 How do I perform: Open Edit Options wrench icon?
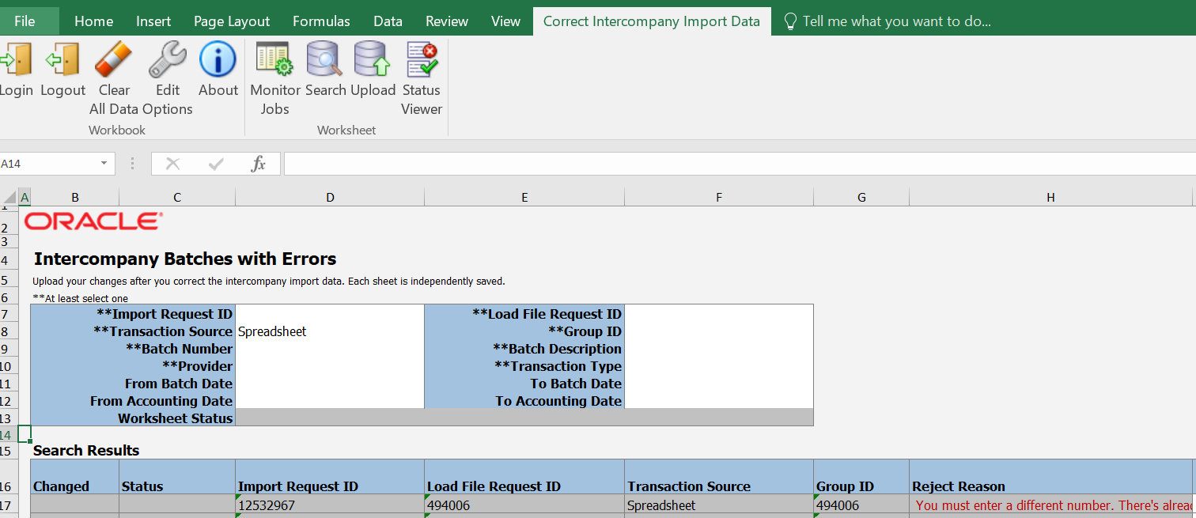[x=168, y=59]
